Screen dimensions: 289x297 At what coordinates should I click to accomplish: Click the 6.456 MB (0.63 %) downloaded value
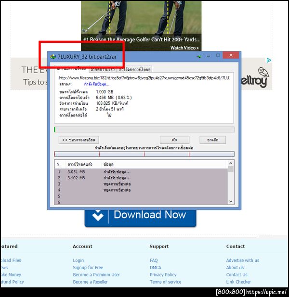(x=114, y=98)
